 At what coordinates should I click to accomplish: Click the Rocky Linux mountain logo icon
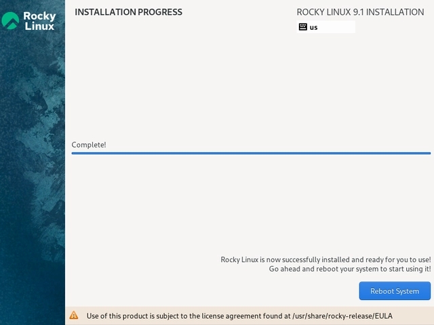tap(11, 21)
